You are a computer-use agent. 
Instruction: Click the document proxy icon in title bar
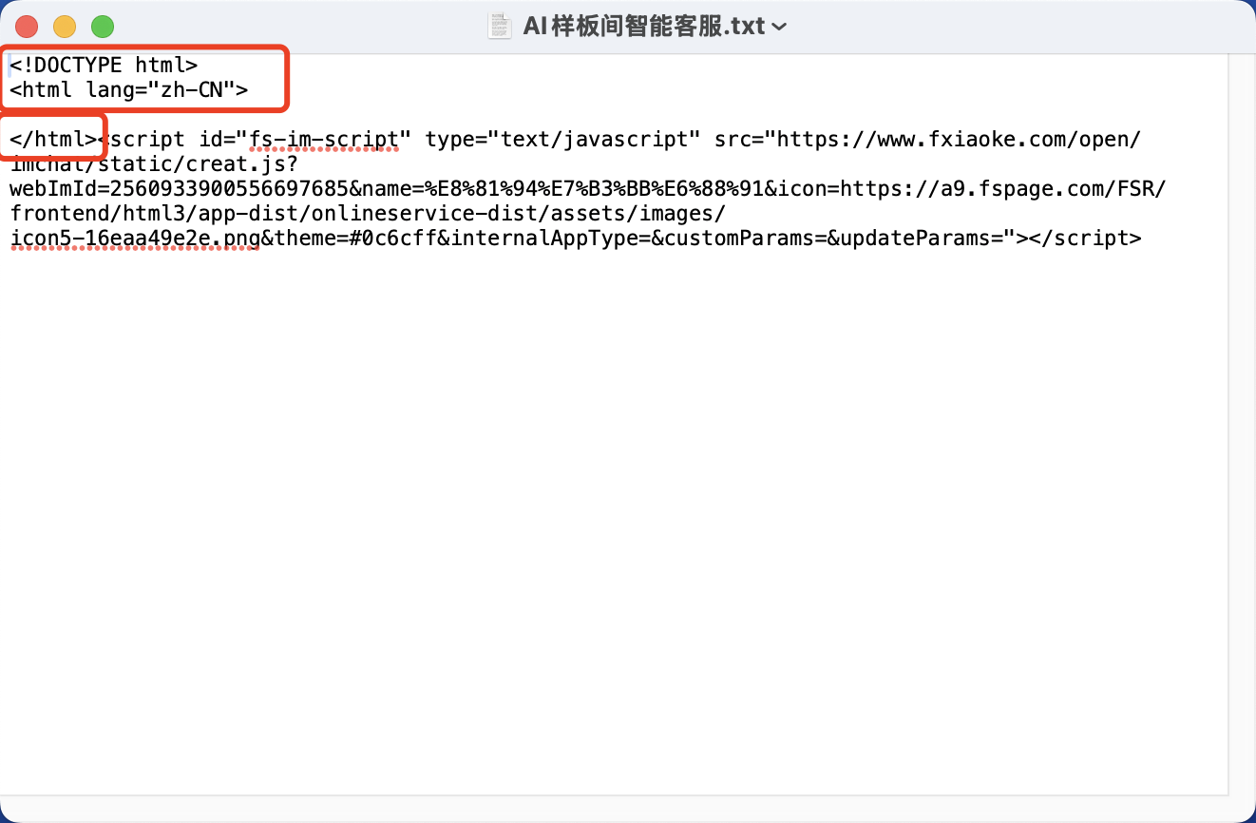[x=500, y=26]
